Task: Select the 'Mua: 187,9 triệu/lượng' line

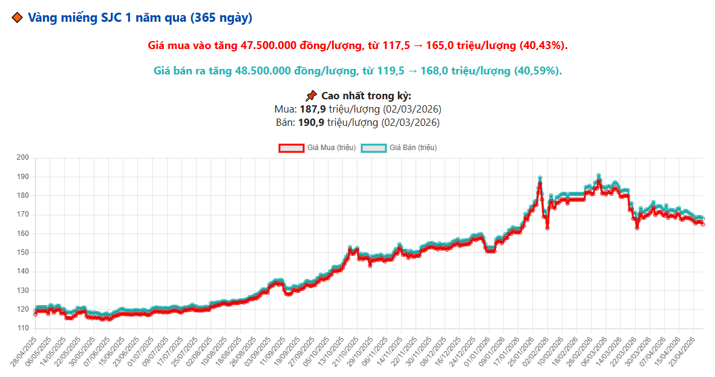Action: coord(358,110)
